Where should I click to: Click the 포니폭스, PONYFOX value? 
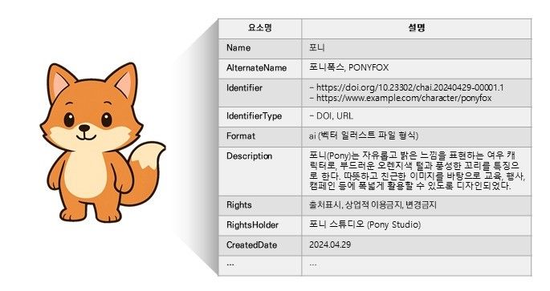coord(348,67)
